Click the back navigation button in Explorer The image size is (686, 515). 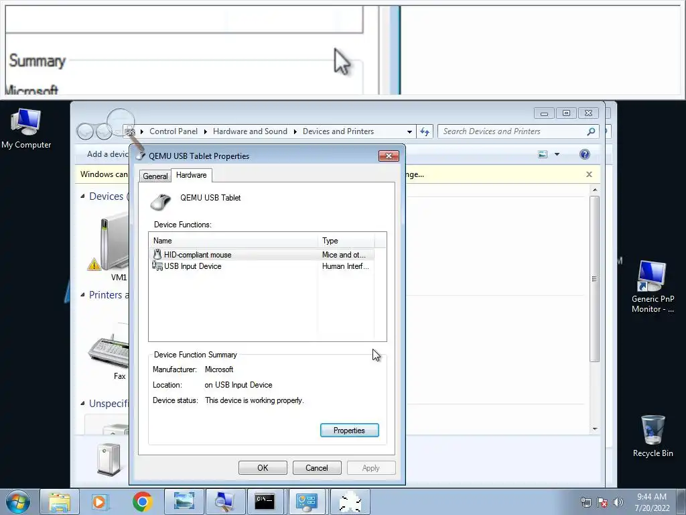(85, 131)
